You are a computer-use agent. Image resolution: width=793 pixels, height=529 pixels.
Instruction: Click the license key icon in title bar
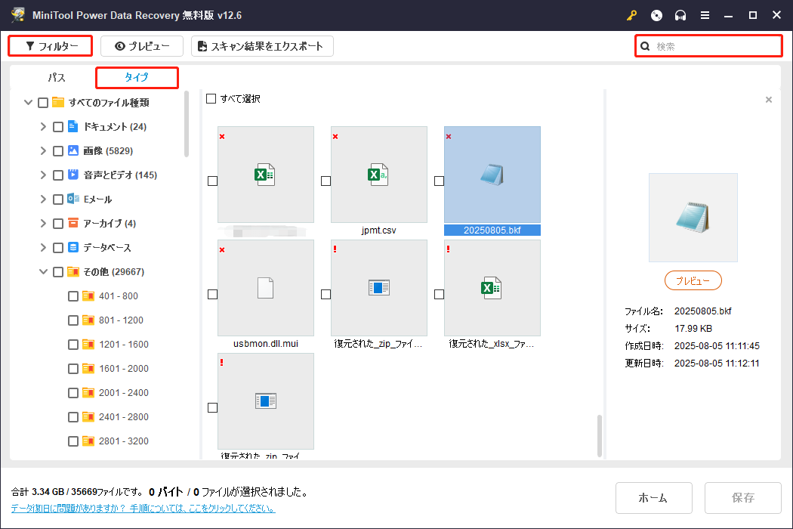click(x=631, y=15)
